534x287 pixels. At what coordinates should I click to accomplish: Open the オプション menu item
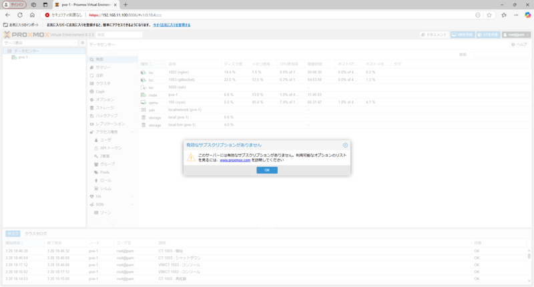[112, 99]
